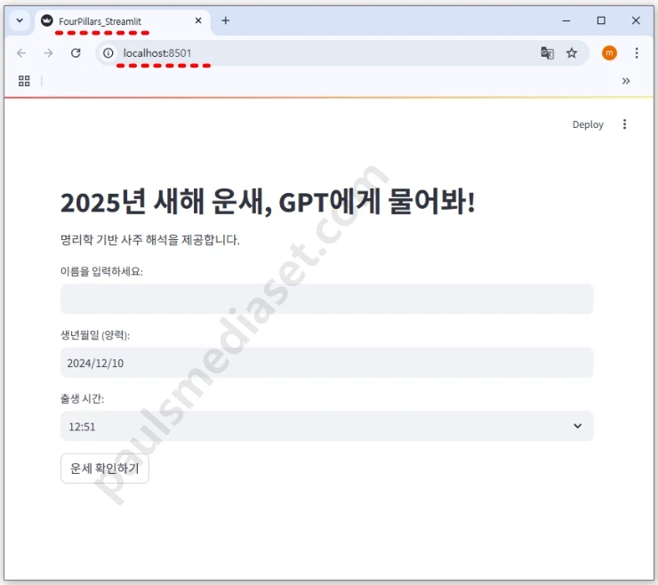Select the FourPillars_Streamlit browser tab
The image size is (658, 585).
(x=122, y=21)
